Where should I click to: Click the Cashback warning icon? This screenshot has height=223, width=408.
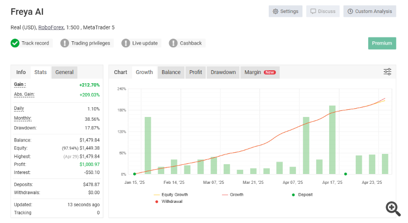pos(173,43)
